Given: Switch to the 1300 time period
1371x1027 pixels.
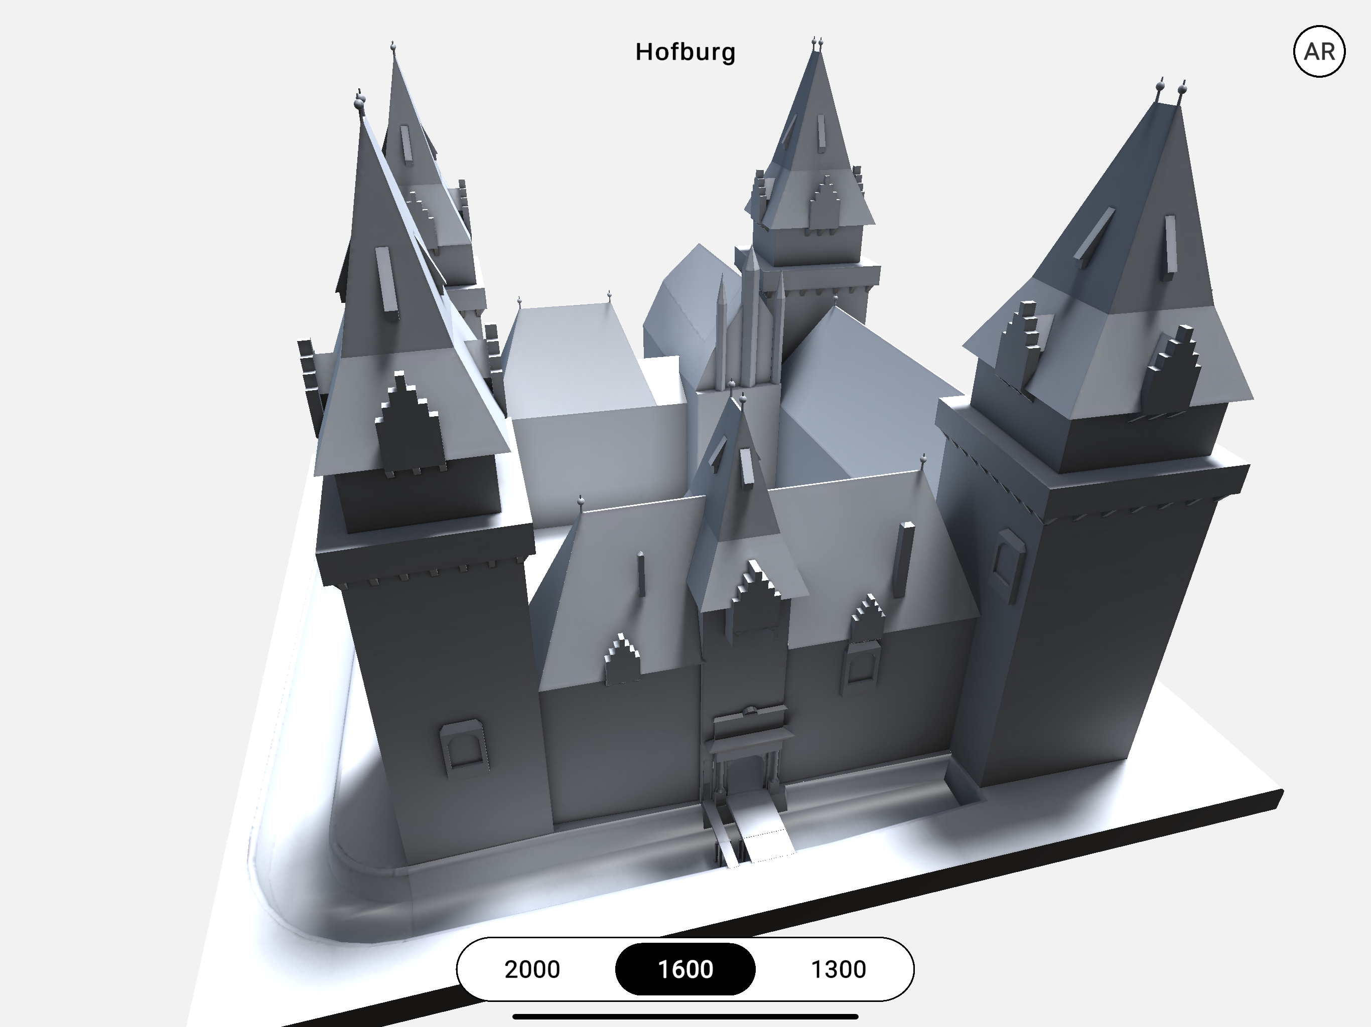Looking at the screenshot, I should [x=838, y=969].
